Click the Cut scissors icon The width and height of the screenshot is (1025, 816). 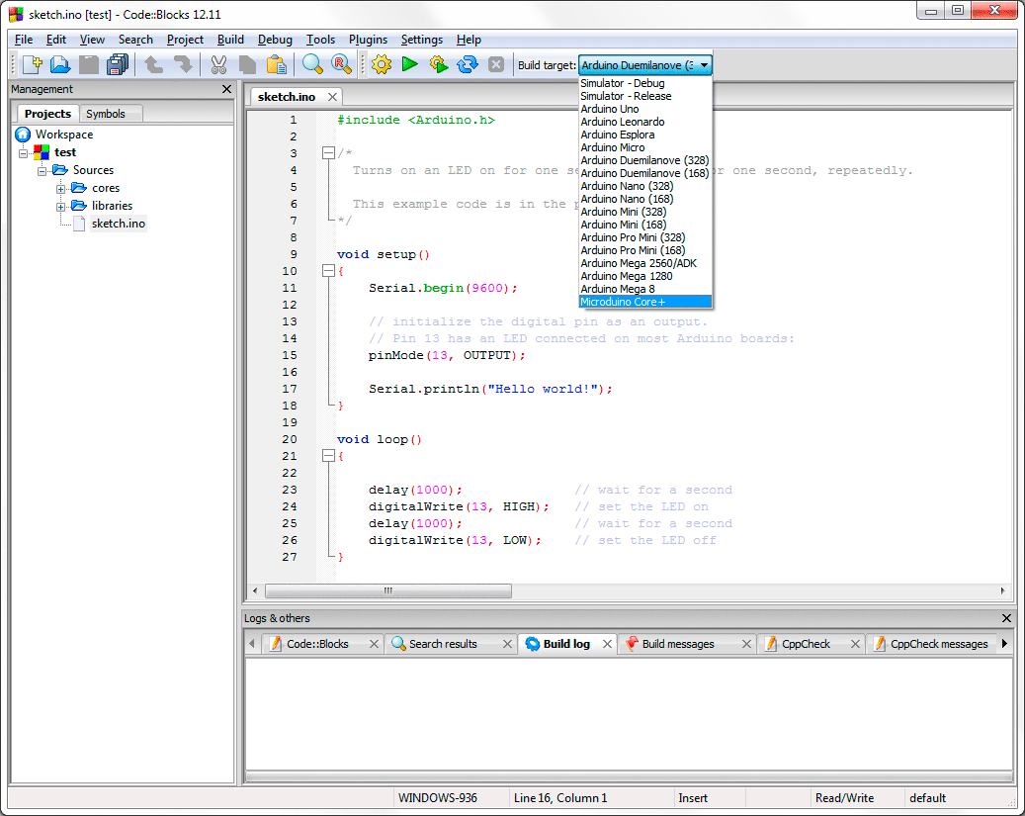point(218,64)
